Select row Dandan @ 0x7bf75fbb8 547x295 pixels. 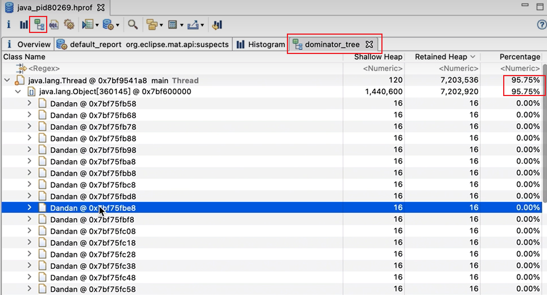coord(272,173)
